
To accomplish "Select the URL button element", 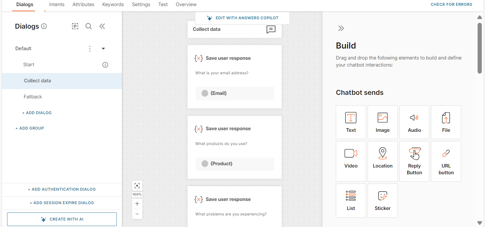I will coord(446,161).
